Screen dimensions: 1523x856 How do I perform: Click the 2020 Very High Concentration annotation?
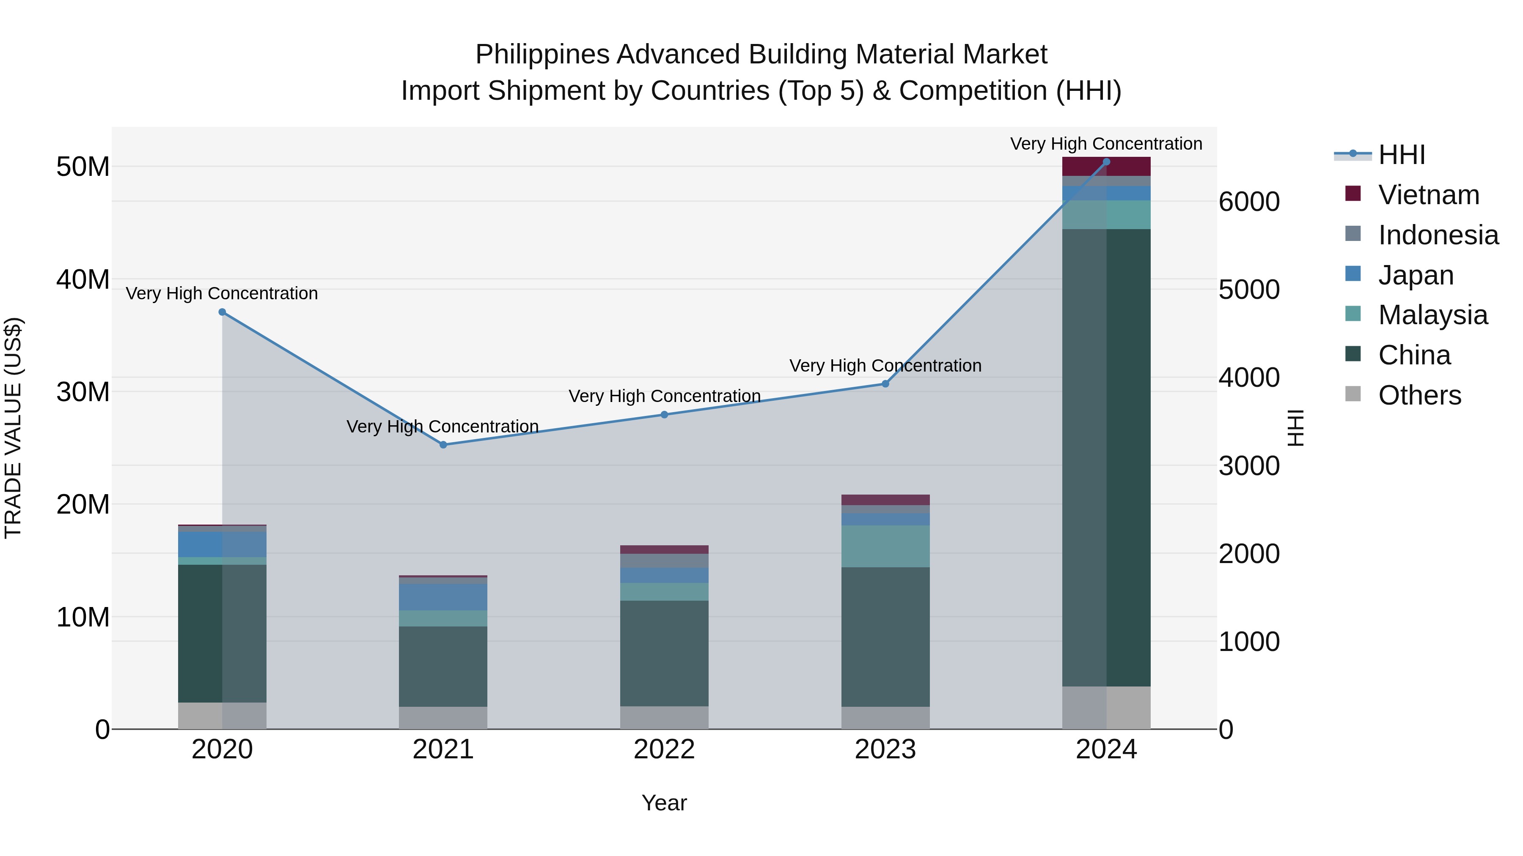[222, 293]
